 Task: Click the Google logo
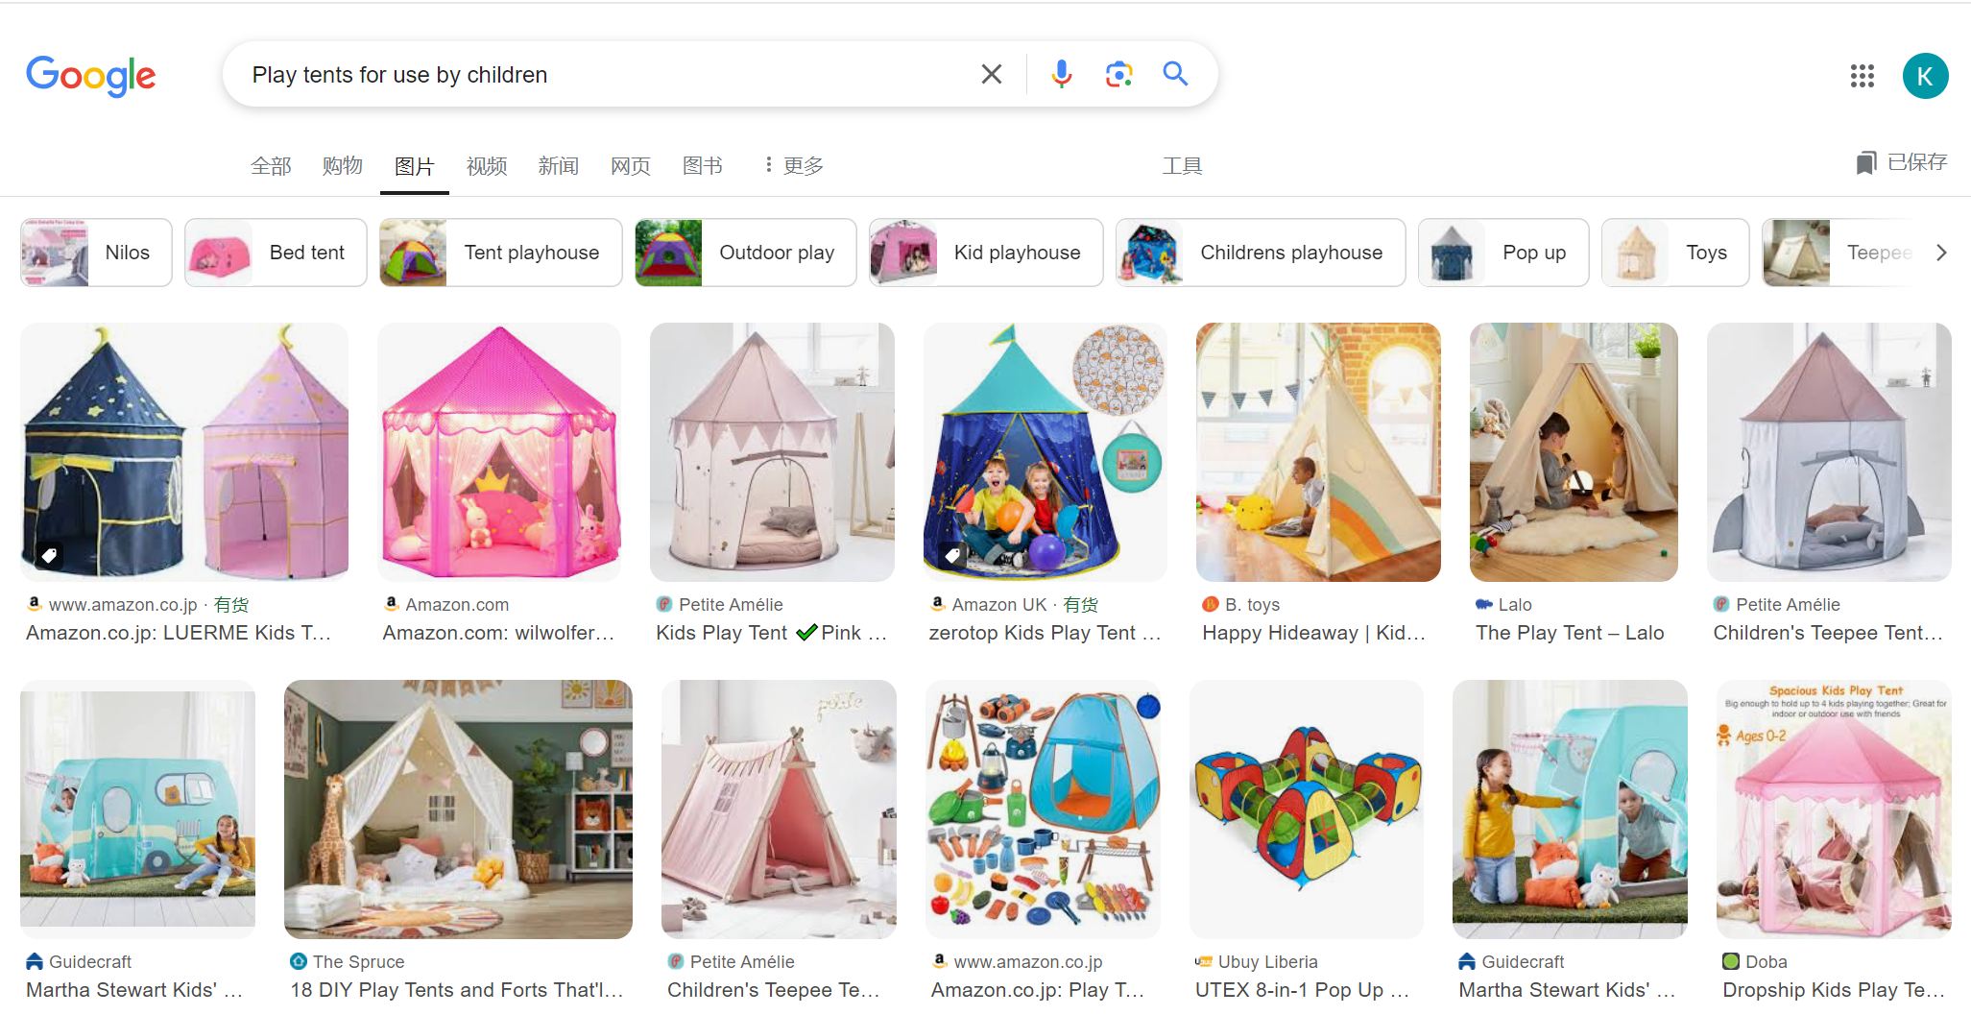coord(91,76)
